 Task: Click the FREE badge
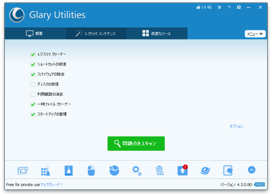coord(259,185)
